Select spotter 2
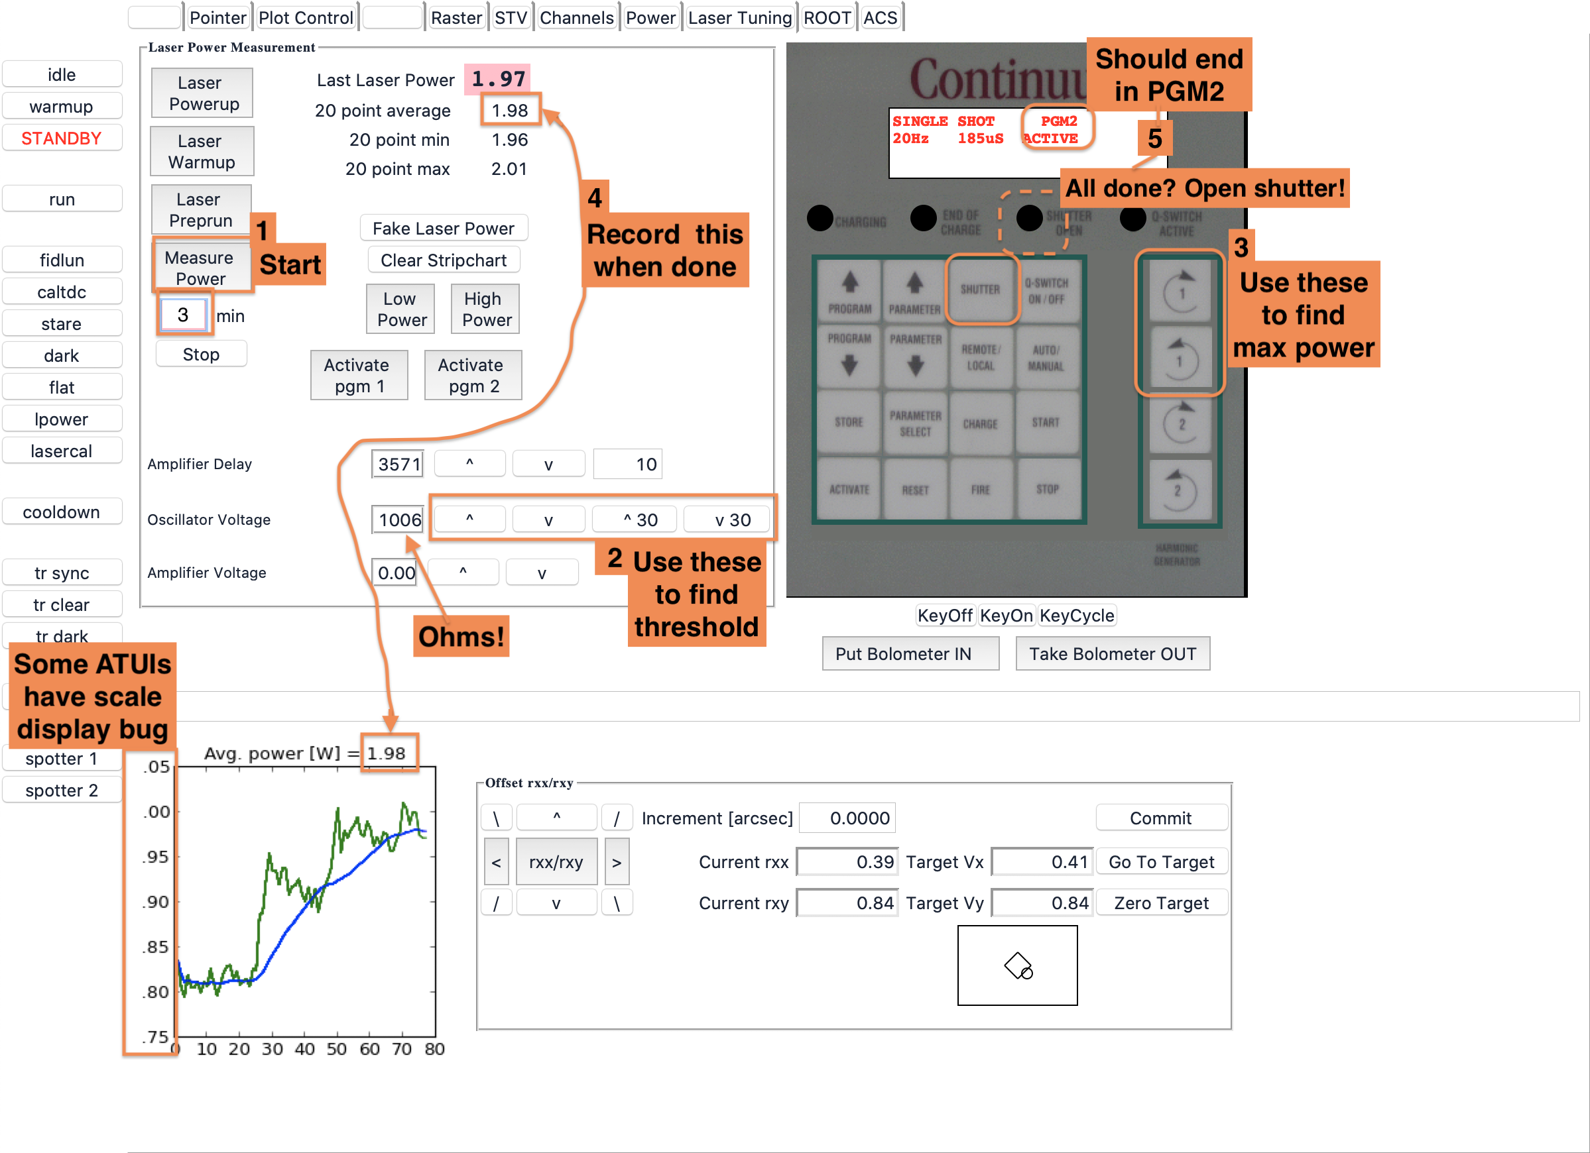The height and width of the screenshot is (1153, 1590). (x=62, y=789)
